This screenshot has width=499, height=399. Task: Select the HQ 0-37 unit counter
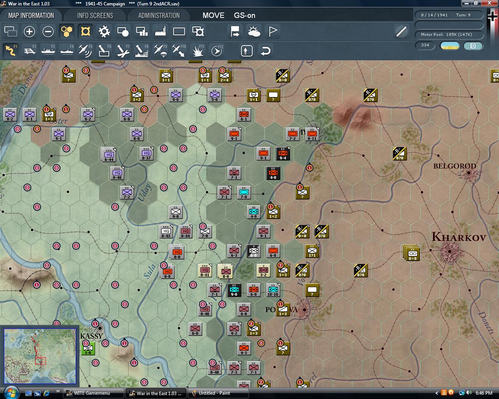[146, 153]
